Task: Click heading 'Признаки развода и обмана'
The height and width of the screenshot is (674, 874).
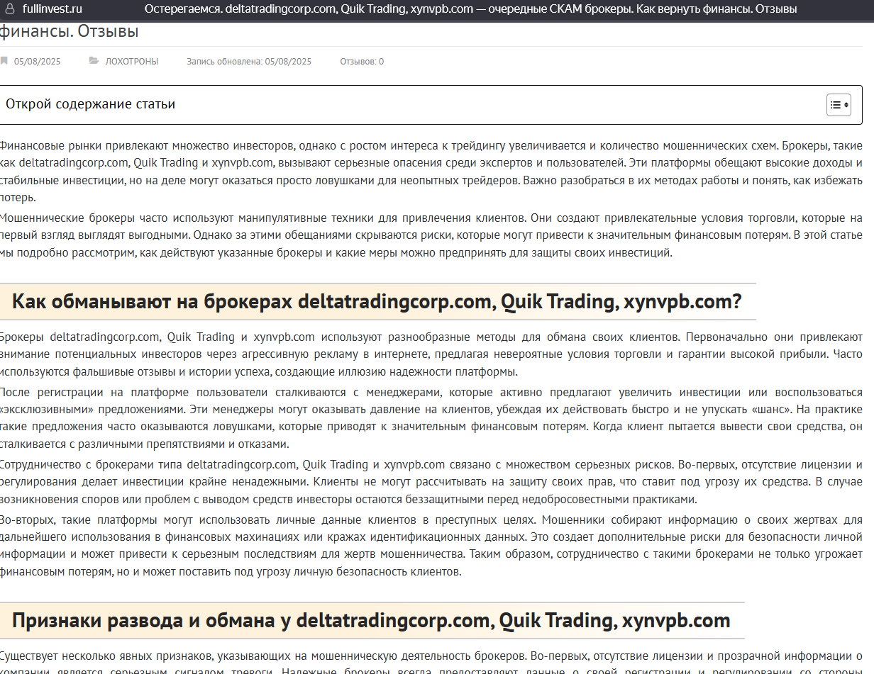Action: click(x=371, y=621)
